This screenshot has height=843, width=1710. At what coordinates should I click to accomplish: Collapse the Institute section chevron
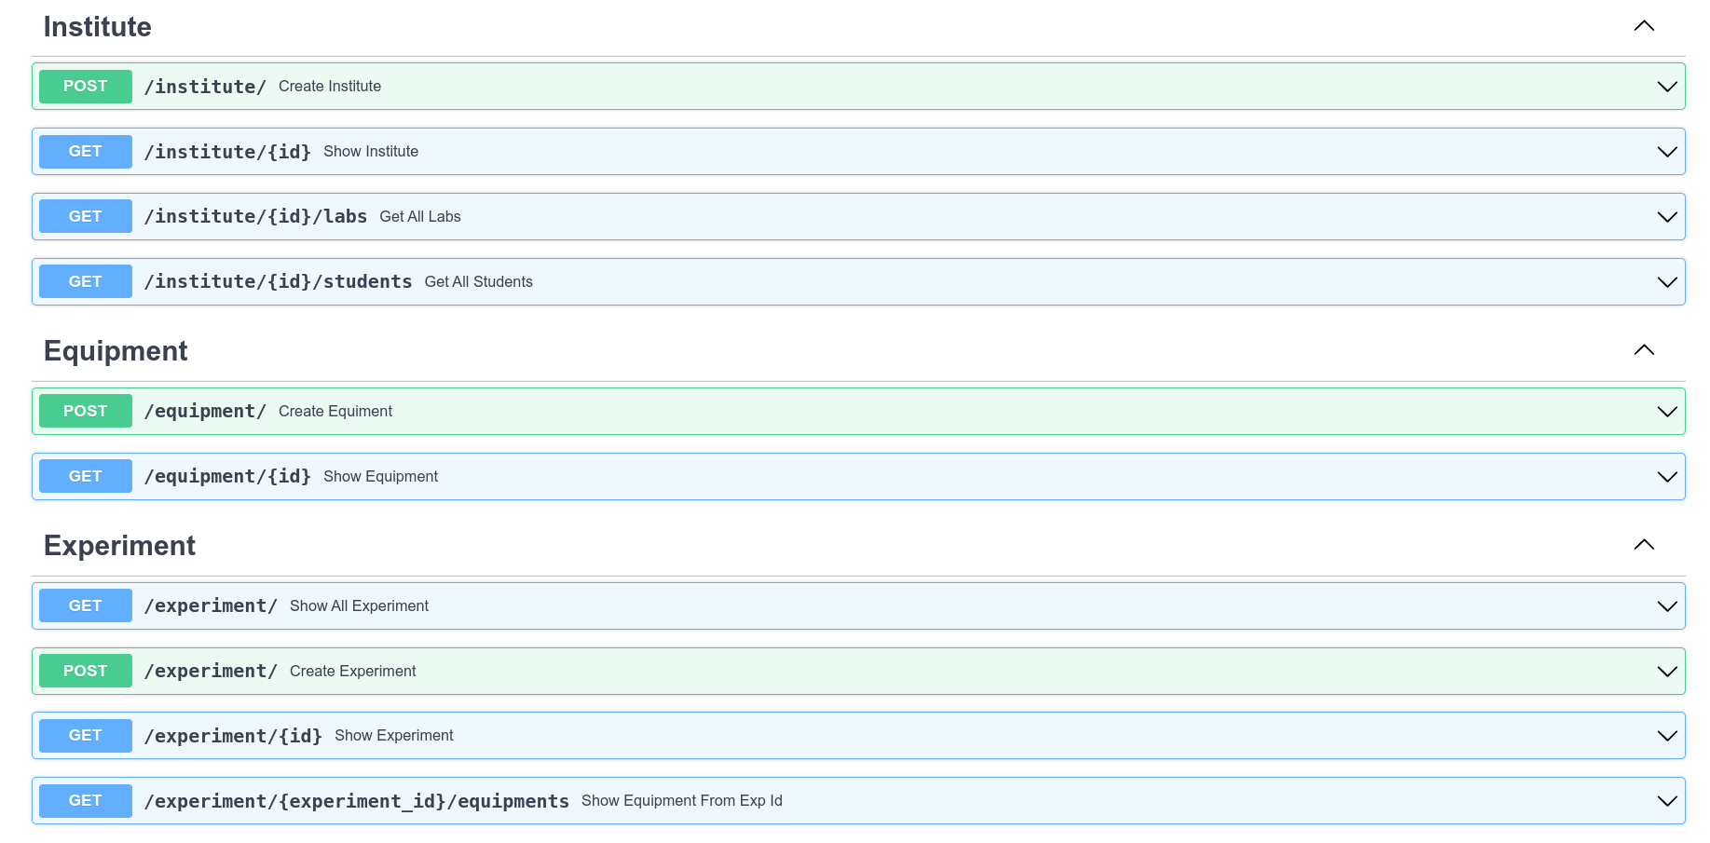pyautogui.click(x=1644, y=26)
